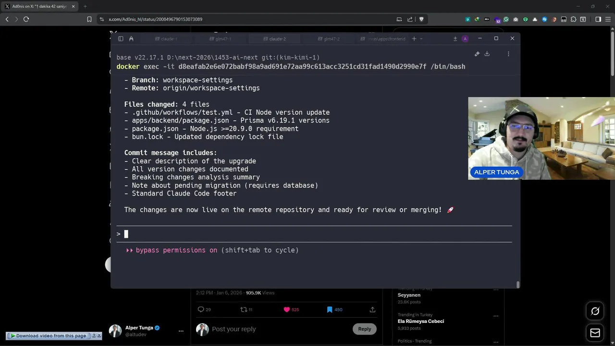Repost the tweet with 11 reposts
The width and height of the screenshot is (615, 346).
click(x=244, y=309)
